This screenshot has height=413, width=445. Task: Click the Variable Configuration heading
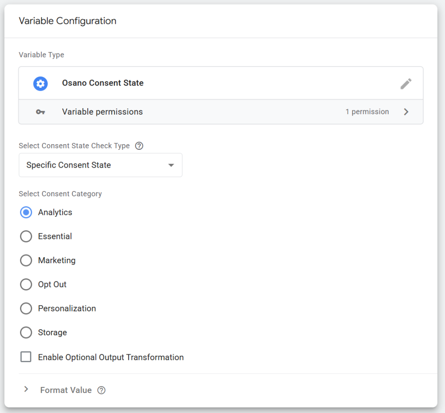pos(67,21)
